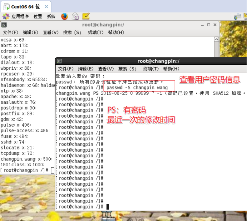Image resolution: width=247 pixels, height=221 pixels.
Task: Open 编辑(E) menu in back terminal window
Action: [x=30, y=32]
